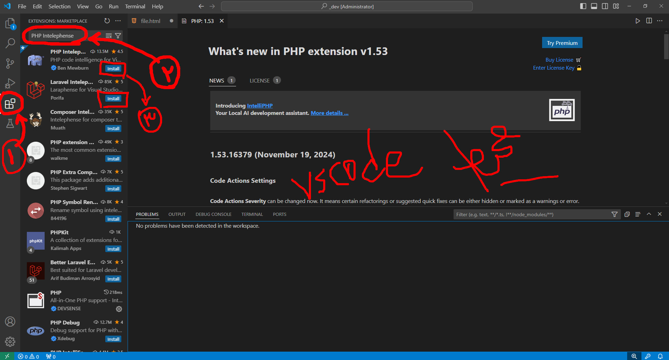Viewport: 669px width, 360px height.
Task: Refresh the extensions marketplace list
Action: [107, 21]
